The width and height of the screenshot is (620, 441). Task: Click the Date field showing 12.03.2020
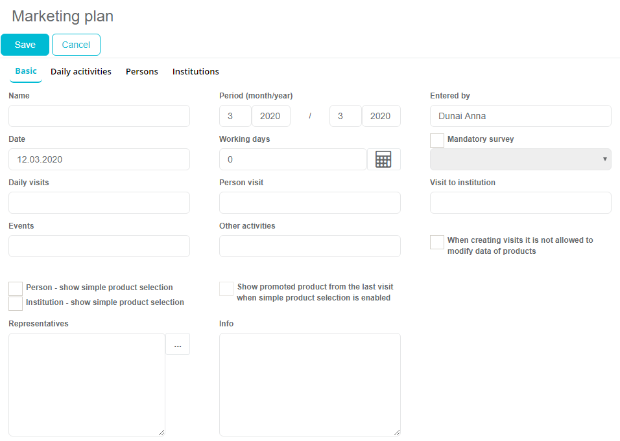99,159
